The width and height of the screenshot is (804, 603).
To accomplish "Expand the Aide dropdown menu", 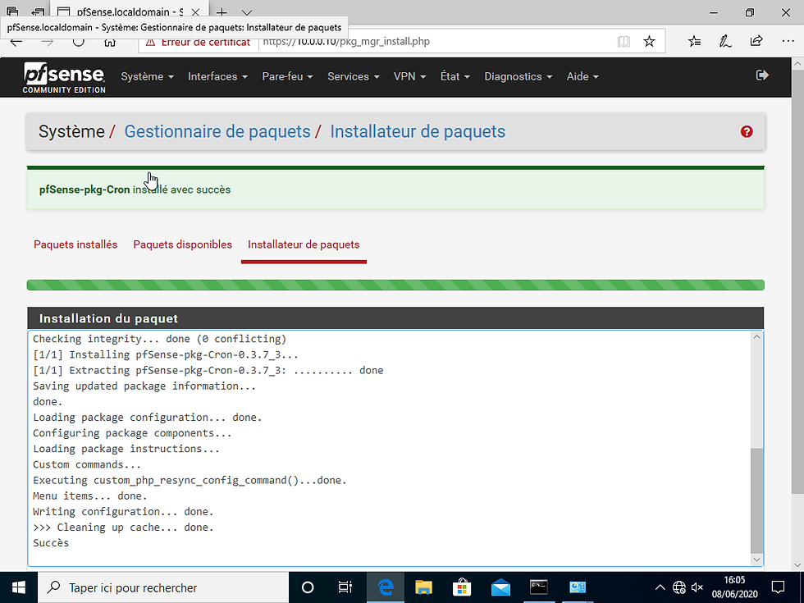I will click(x=582, y=76).
